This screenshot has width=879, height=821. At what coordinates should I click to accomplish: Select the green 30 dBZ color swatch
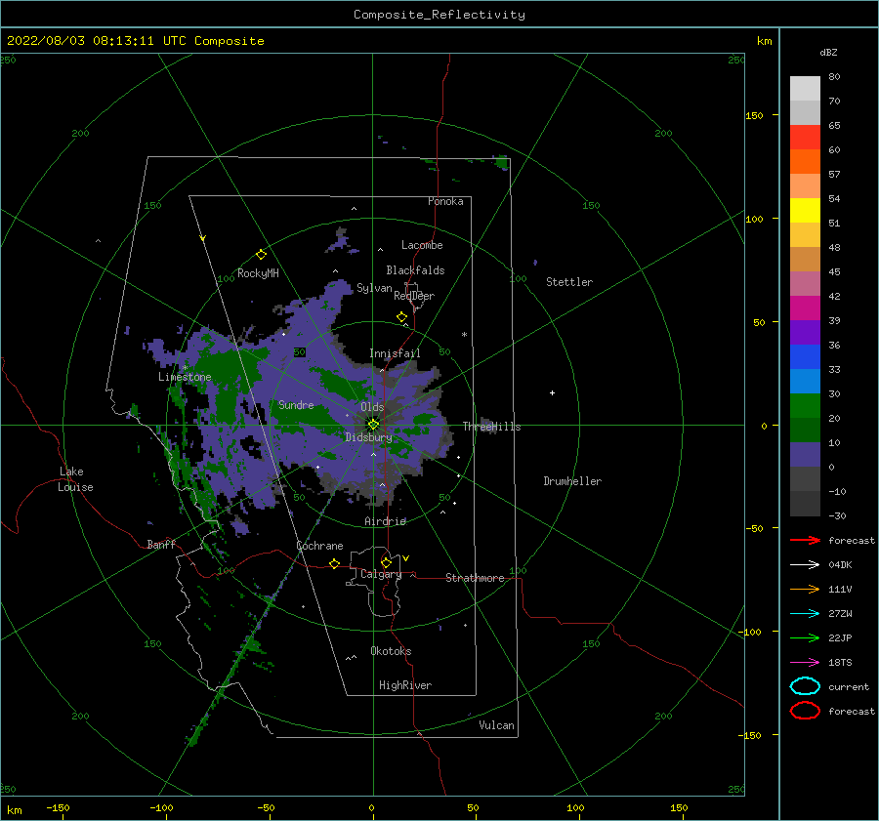click(x=805, y=405)
